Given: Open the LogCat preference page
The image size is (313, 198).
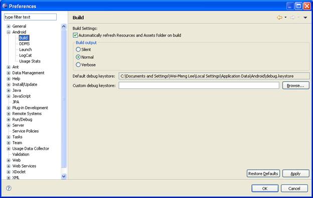Looking at the screenshot, I should (26, 55).
